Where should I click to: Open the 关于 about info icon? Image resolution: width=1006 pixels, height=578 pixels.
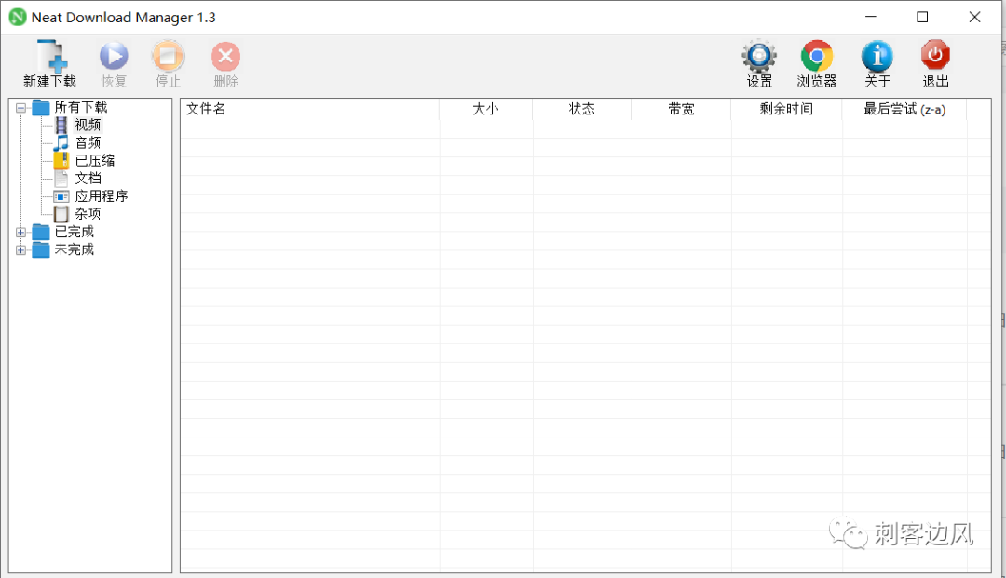click(x=877, y=56)
